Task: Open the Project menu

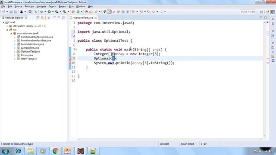Action: (63, 6)
